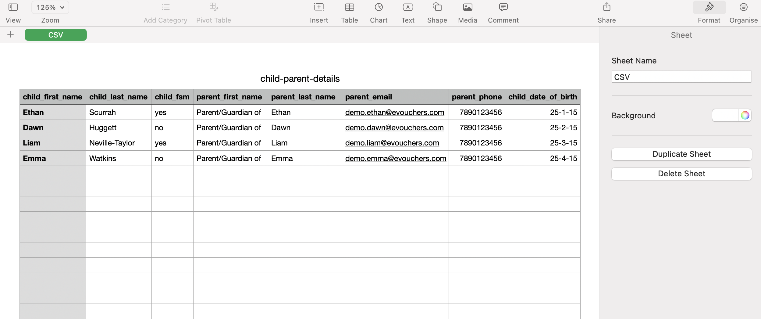The height and width of the screenshot is (319, 761).
Task: Switch to the CSV sheet tab
Action: click(55, 34)
